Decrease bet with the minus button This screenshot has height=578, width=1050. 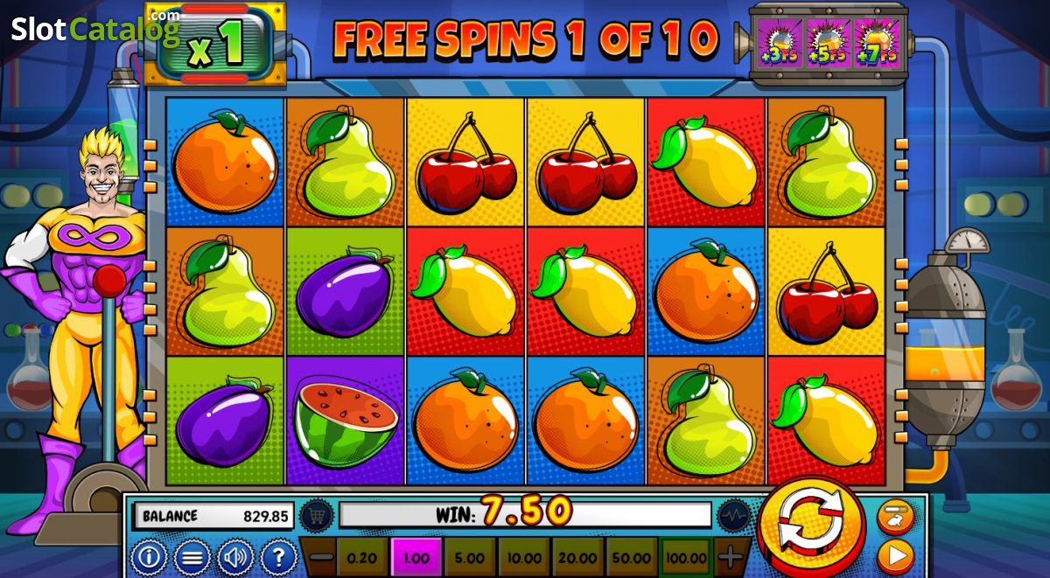click(x=321, y=557)
